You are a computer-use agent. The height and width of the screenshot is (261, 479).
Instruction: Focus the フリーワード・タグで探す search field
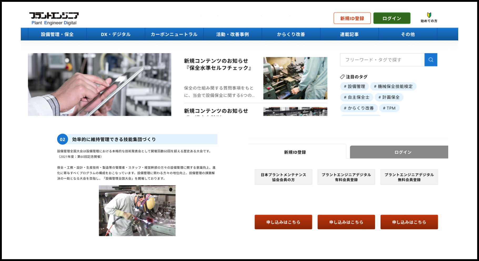pyautogui.click(x=382, y=60)
